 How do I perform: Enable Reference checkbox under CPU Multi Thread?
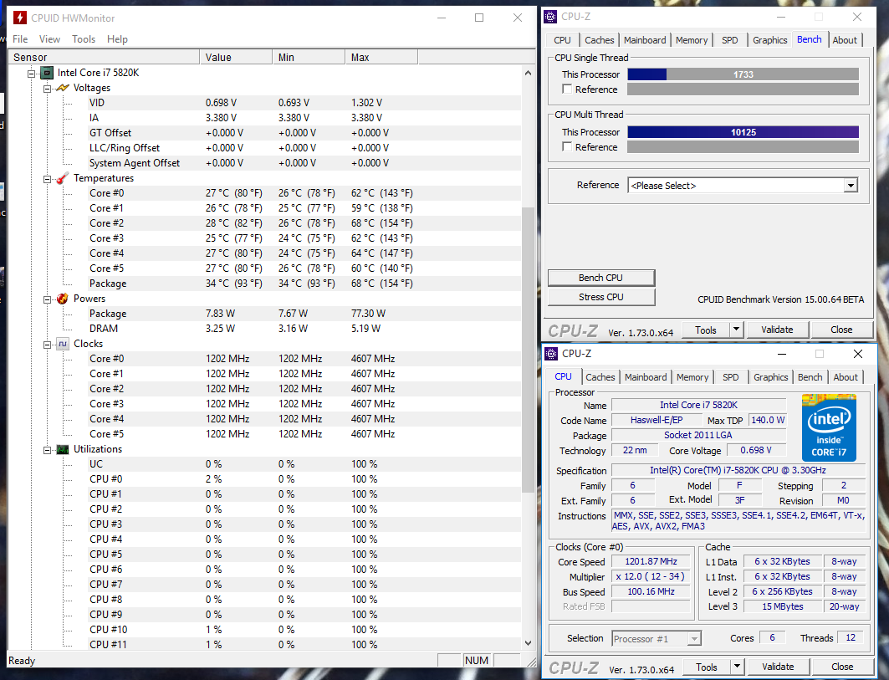pyautogui.click(x=568, y=147)
